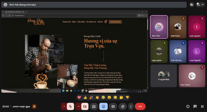Open the participants list showing 19
This screenshot has width=207, height=112.
click(200, 5)
